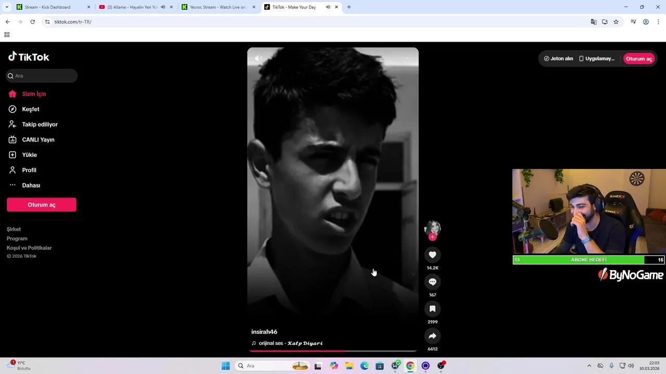Follow the creator with plus badge

432,237
